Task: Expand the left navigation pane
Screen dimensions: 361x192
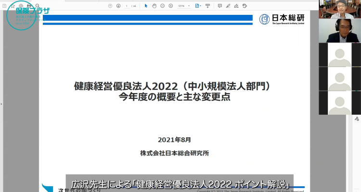Action: point(1,103)
